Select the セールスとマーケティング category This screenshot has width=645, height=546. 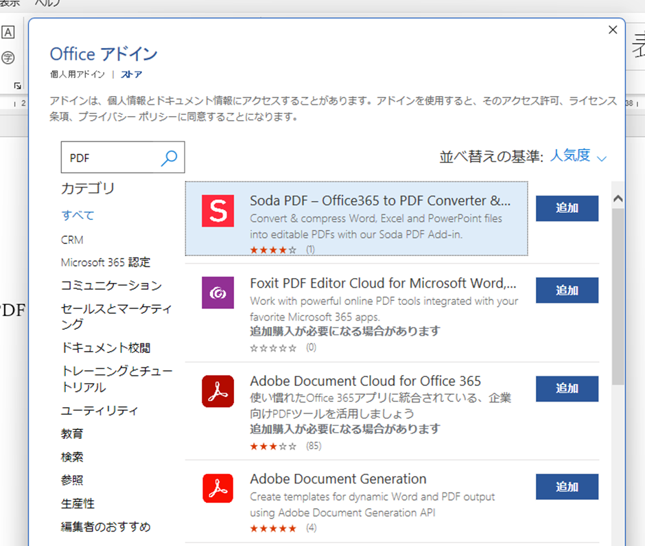[117, 316]
